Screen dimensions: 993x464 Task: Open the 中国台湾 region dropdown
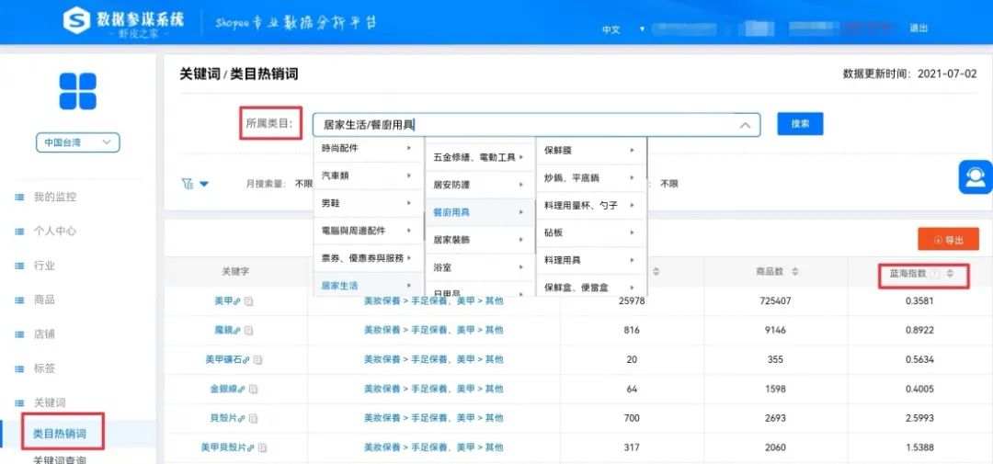coord(78,142)
